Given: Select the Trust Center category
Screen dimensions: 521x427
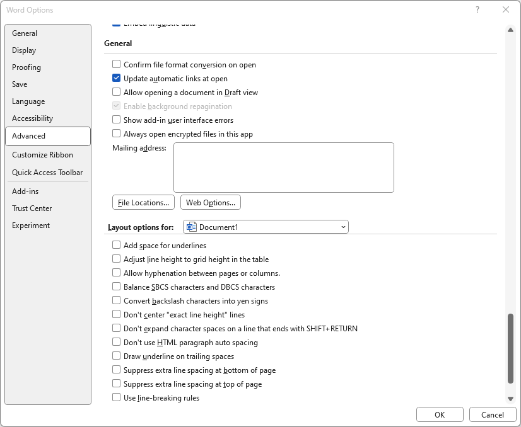Looking at the screenshot, I should 32,208.
